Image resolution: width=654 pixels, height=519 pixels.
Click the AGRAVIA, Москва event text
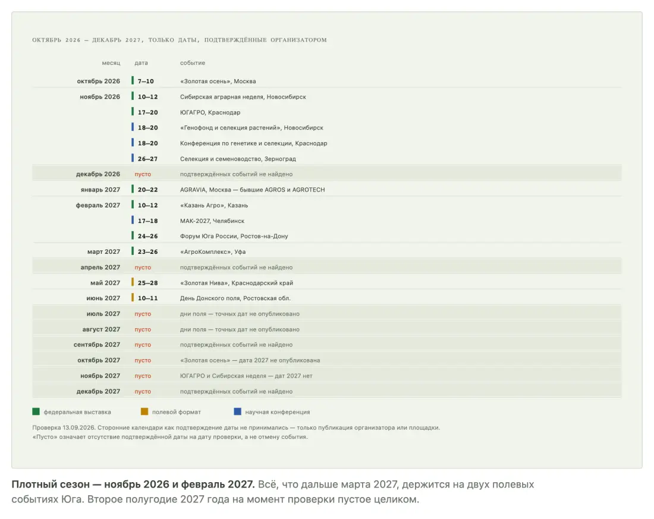pos(252,190)
